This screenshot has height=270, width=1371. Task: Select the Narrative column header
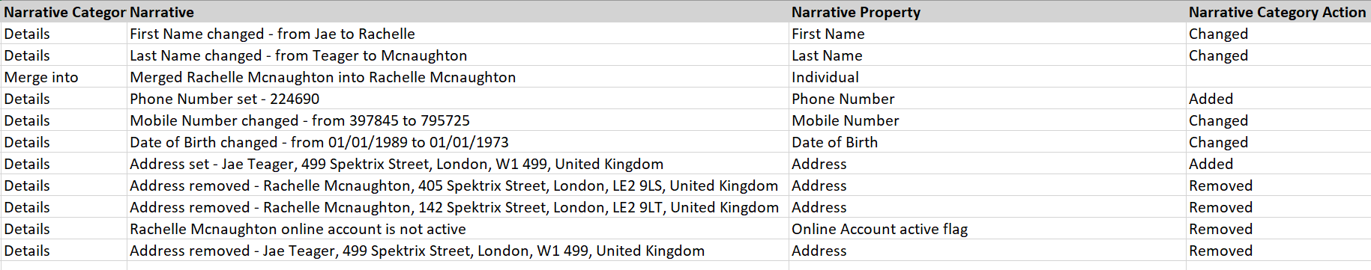point(458,12)
